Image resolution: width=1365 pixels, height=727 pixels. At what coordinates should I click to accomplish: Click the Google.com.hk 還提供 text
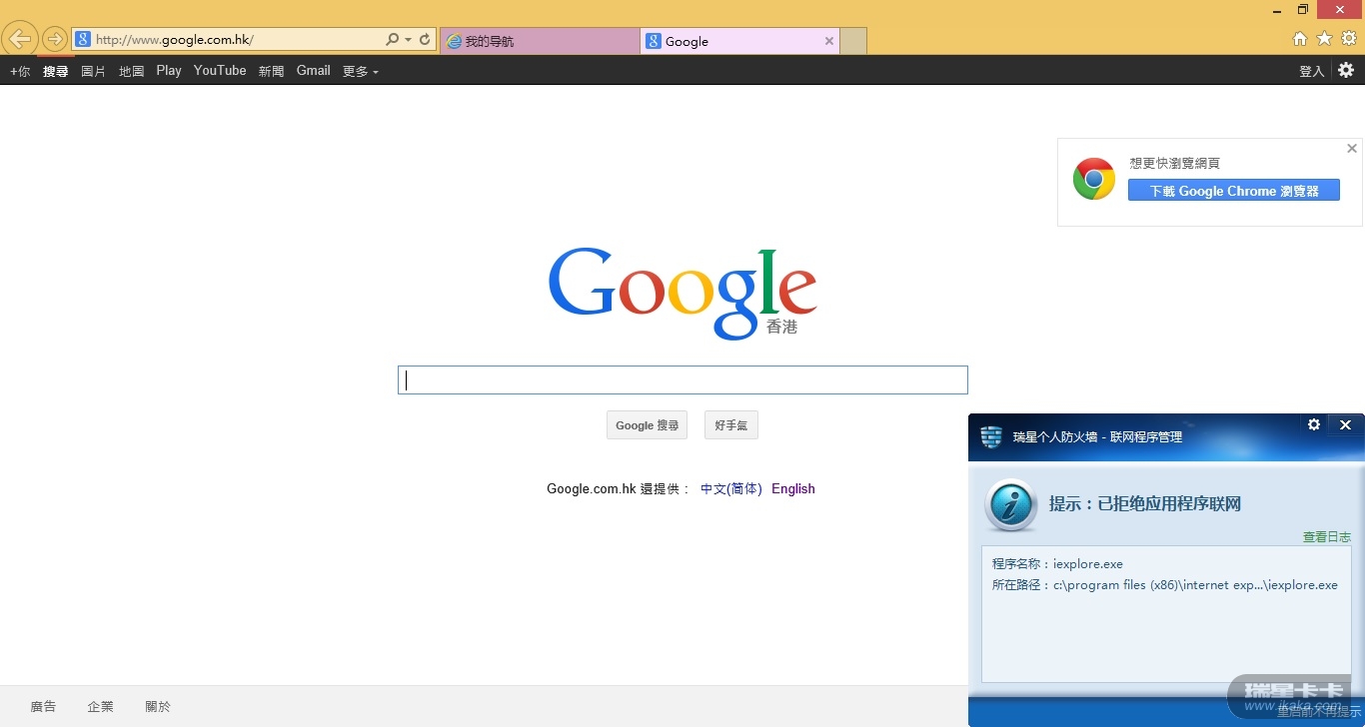[619, 488]
